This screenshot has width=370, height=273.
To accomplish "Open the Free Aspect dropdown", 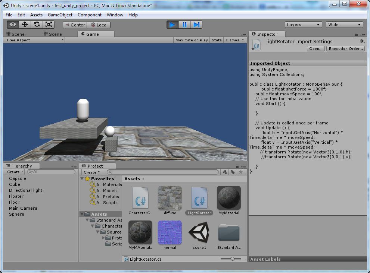I will [x=35, y=40].
